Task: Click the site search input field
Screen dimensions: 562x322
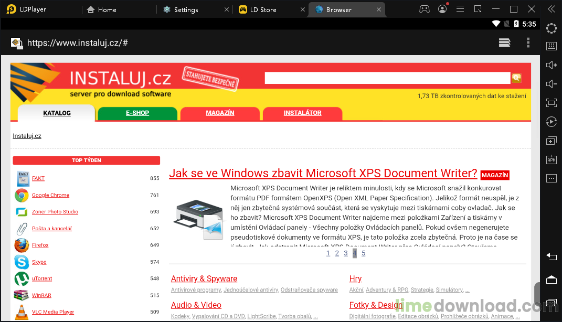Action: (x=387, y=78)
